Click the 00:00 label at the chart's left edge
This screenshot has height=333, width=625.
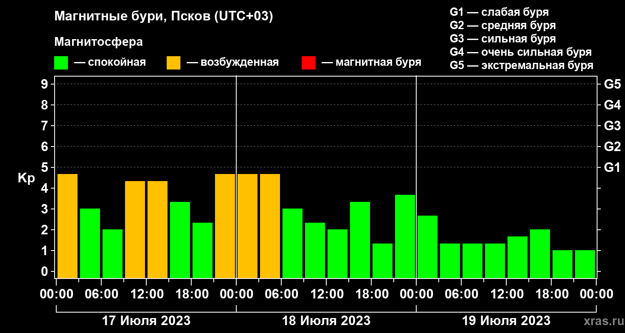56,294
